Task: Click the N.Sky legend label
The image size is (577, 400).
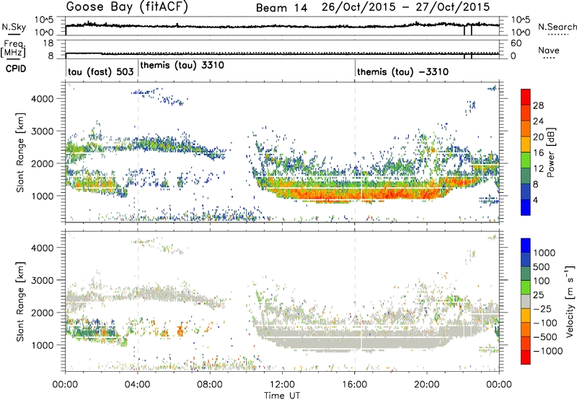Action: coord(14,27)
